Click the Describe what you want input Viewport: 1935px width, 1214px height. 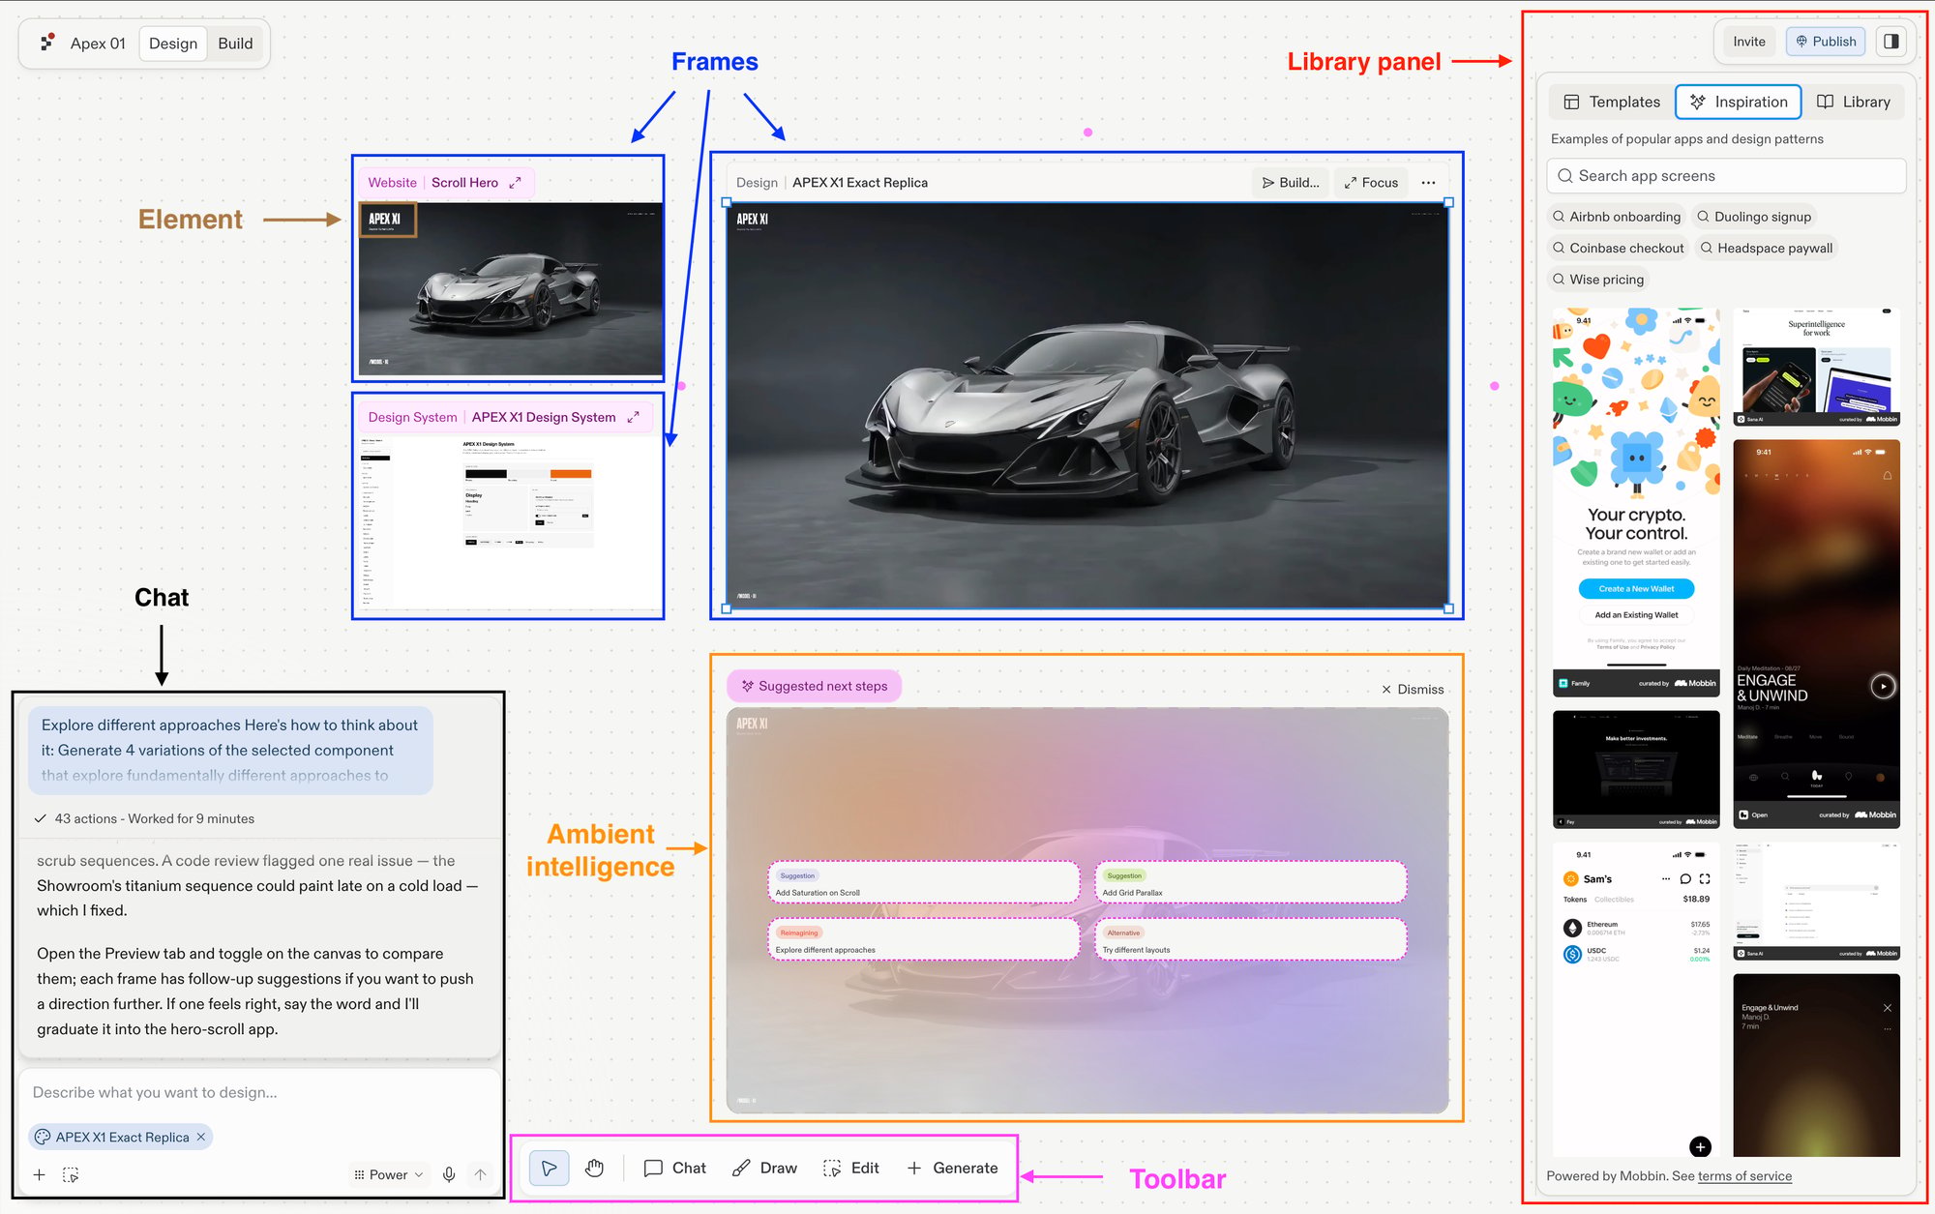pyautogui.click(x=257, y=1092)
